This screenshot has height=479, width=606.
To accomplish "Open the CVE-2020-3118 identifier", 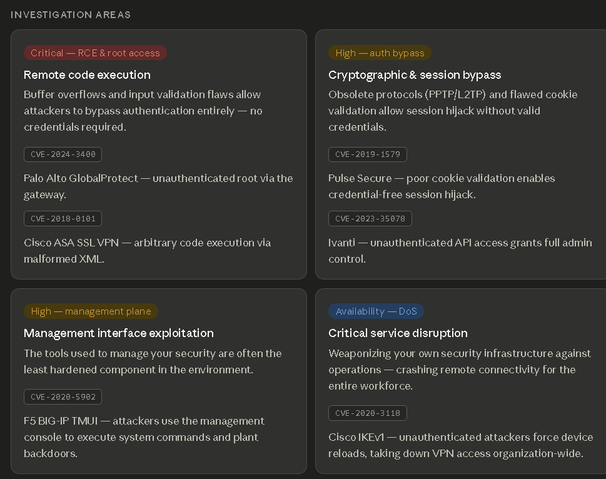I will tap(368, 413).
